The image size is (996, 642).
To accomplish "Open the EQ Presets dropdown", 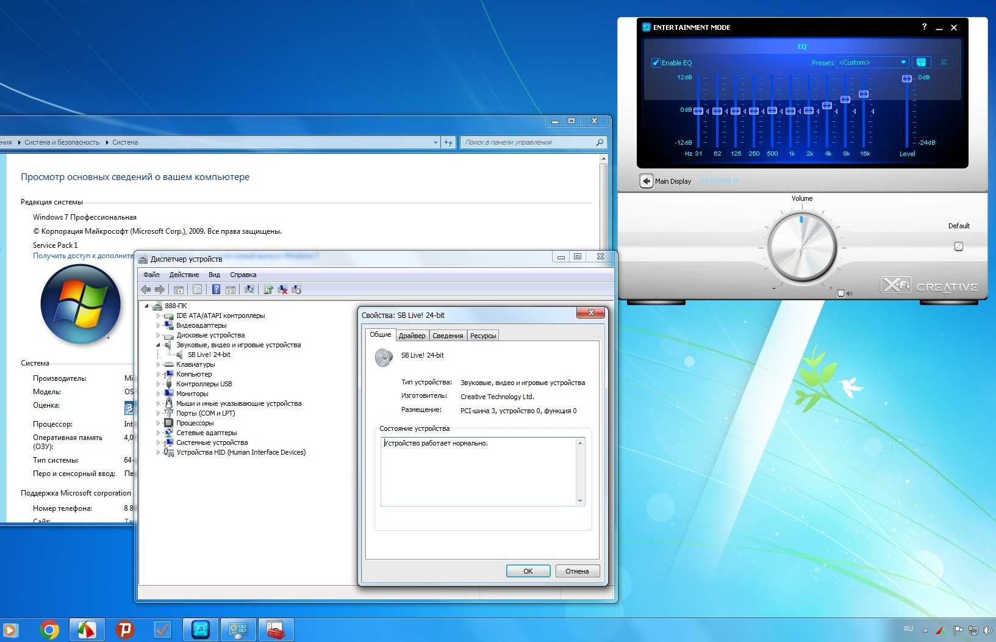I will (x=873, y=62).
